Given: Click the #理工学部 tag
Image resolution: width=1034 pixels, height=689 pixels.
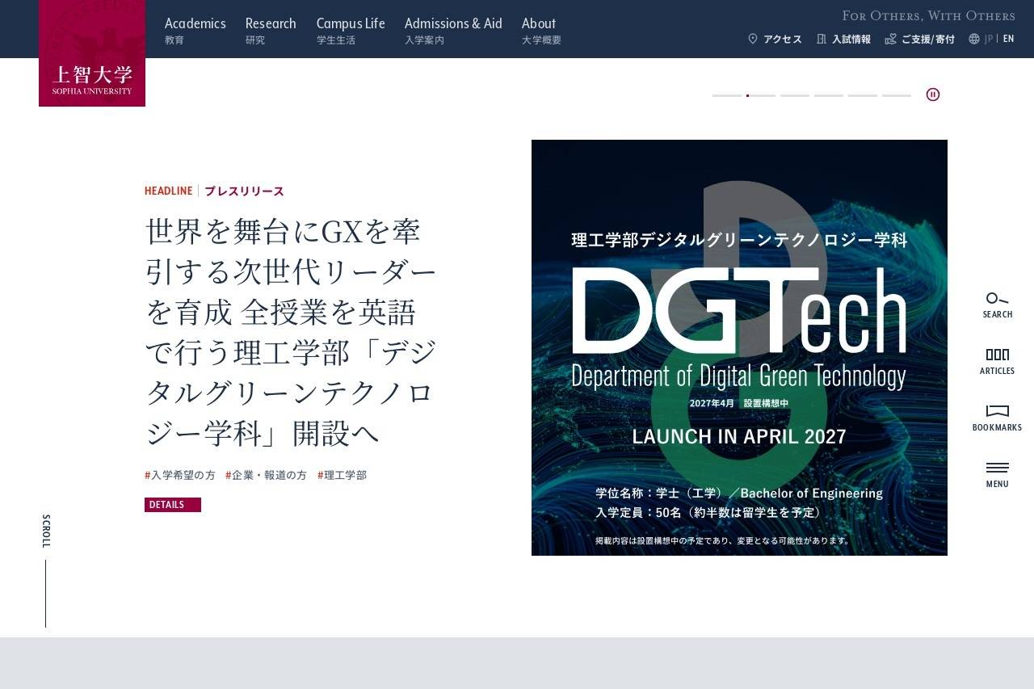Looking at the screenshot, I should (342, 476).
